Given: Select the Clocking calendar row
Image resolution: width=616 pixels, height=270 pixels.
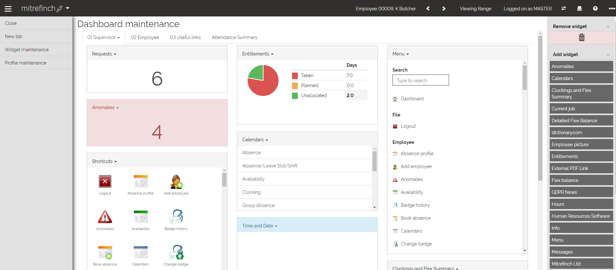Looking at the screenshot, I should coord(305,192).
